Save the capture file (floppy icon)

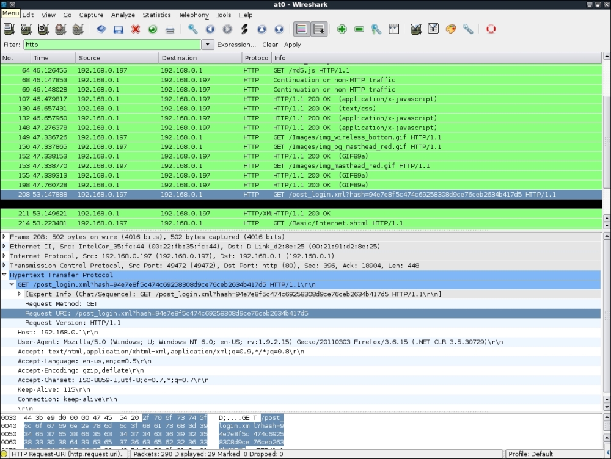[x=118, y=29]
